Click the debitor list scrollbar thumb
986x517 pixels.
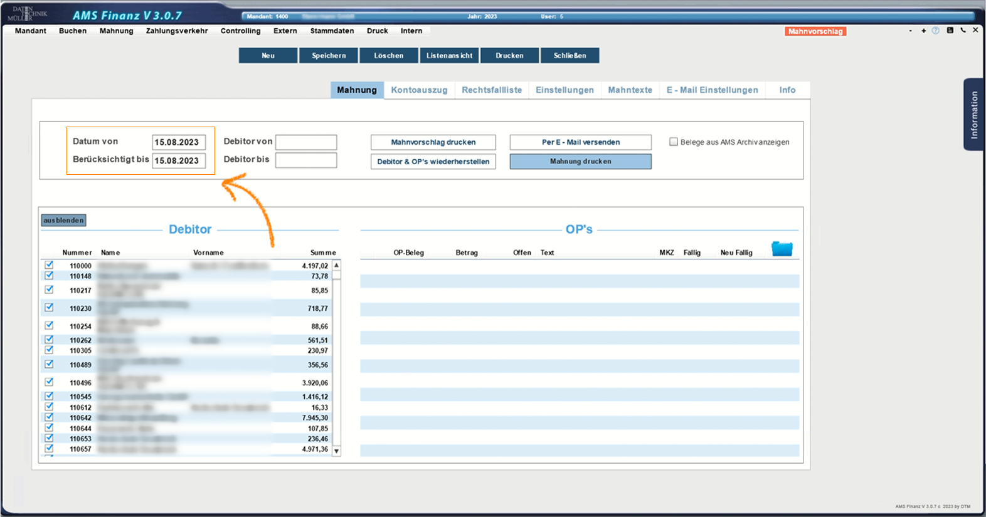337,275
